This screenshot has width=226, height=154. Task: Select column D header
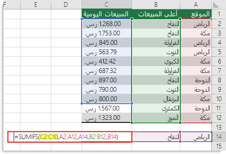click(x=66, y=5)
